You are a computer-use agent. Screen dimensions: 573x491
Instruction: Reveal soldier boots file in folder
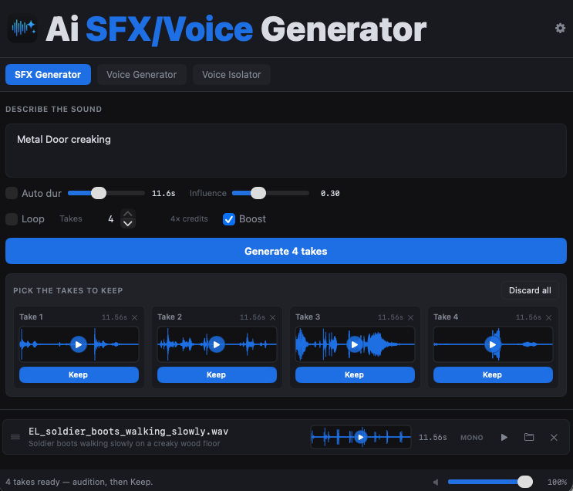(x=529, y=437)
